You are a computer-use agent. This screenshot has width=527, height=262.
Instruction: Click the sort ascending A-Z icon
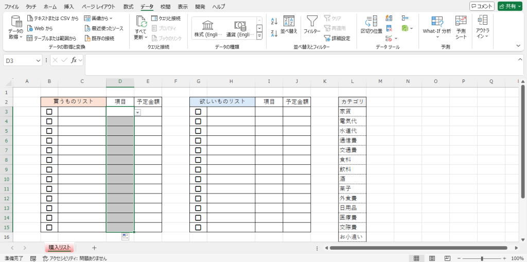(x=274, y=21)
